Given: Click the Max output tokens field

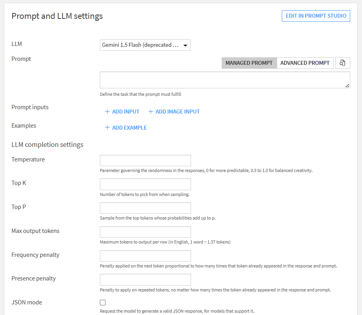Looking at the screenshot, I should 145,232.
